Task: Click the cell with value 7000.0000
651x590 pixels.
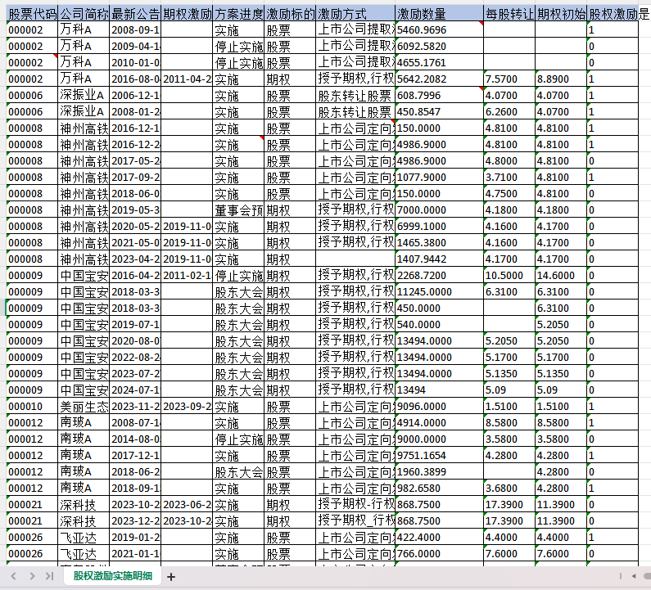Action: [439, 210]
